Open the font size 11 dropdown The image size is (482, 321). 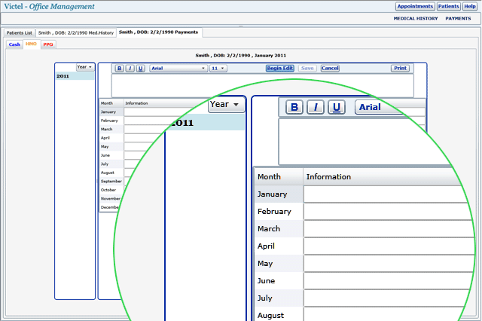tap(218, 69)
